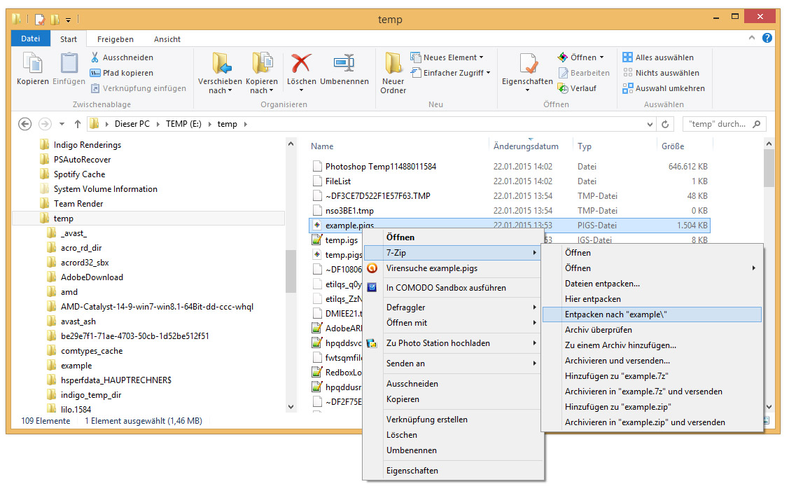Sort by the Änderungsdatum column header
Screen dimensions: 789x491
(x=526, y=146)
